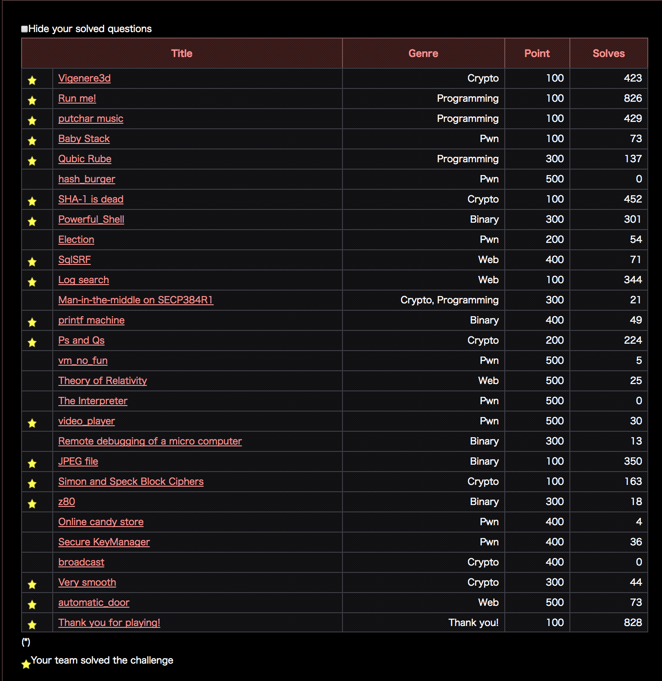This screenshot has height=681, width=662.
Task: Open the broadcast crypto challenge
Action: pyautogui.click(x=81, y=562)
